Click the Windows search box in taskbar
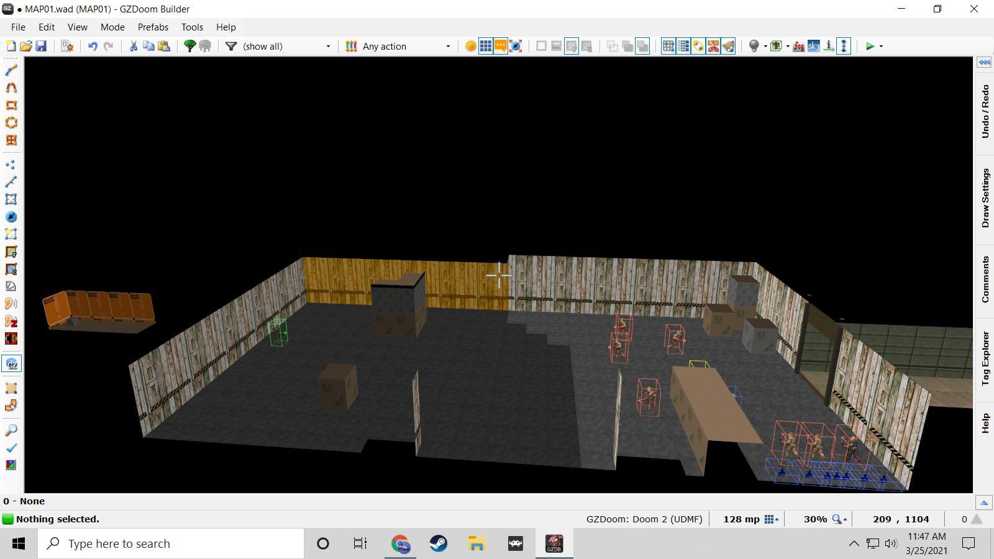Viewport: 994px width, 559px height. [x=171, y=544]
